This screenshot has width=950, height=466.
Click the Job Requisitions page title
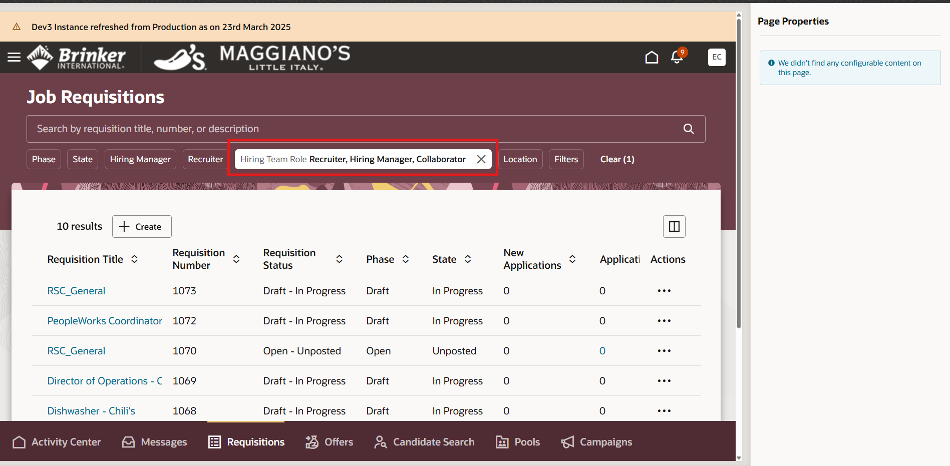(96, 97)
